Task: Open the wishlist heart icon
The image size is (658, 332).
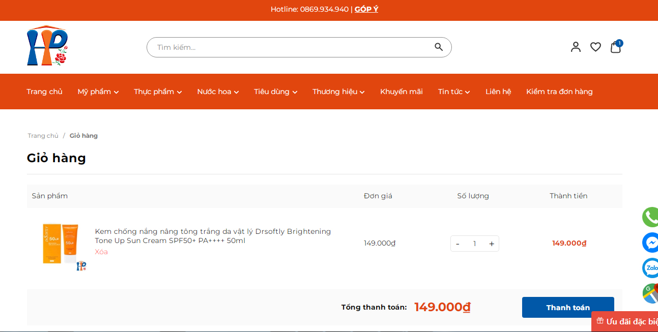Action: tap(595, 47)
